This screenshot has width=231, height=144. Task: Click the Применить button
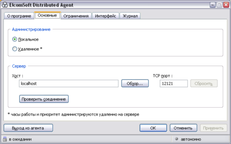[x=213, y=128]
